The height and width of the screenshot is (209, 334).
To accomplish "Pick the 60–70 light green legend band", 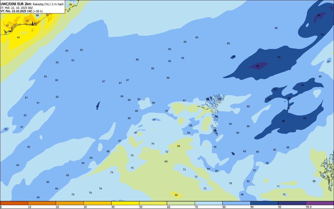I will pyautogui.click(x=181, y=203).
